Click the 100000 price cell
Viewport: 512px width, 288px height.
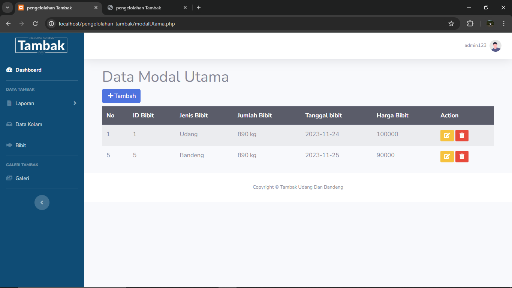(x=388, y=134)
